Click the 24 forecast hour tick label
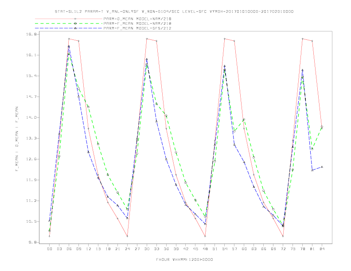The height and width of the screenshot is (271, 351). click(127, 249)
